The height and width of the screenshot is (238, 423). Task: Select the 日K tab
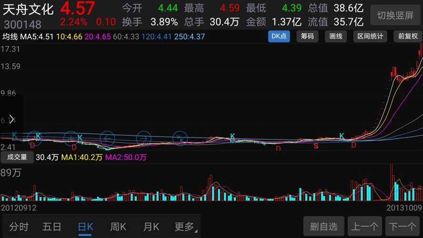point(85,227)
